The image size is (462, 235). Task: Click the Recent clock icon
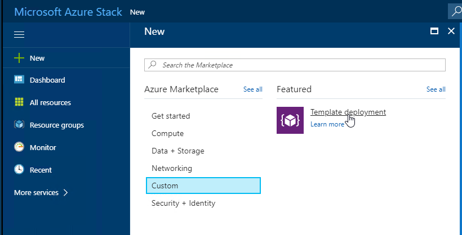tap(19, 170)
